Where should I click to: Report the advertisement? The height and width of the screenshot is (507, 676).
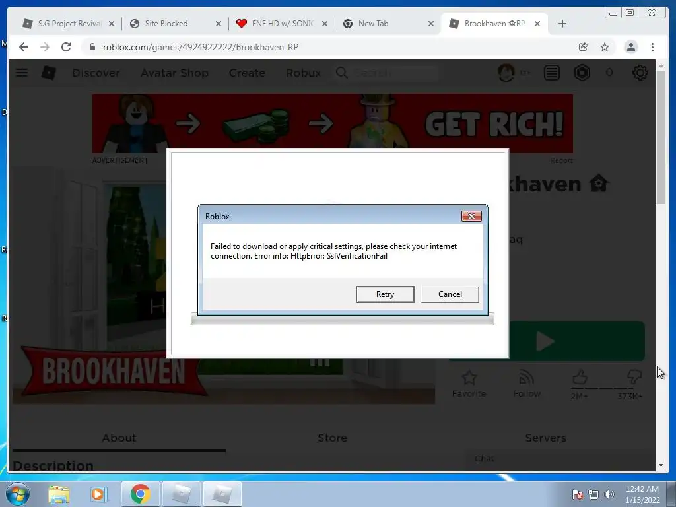561,160
